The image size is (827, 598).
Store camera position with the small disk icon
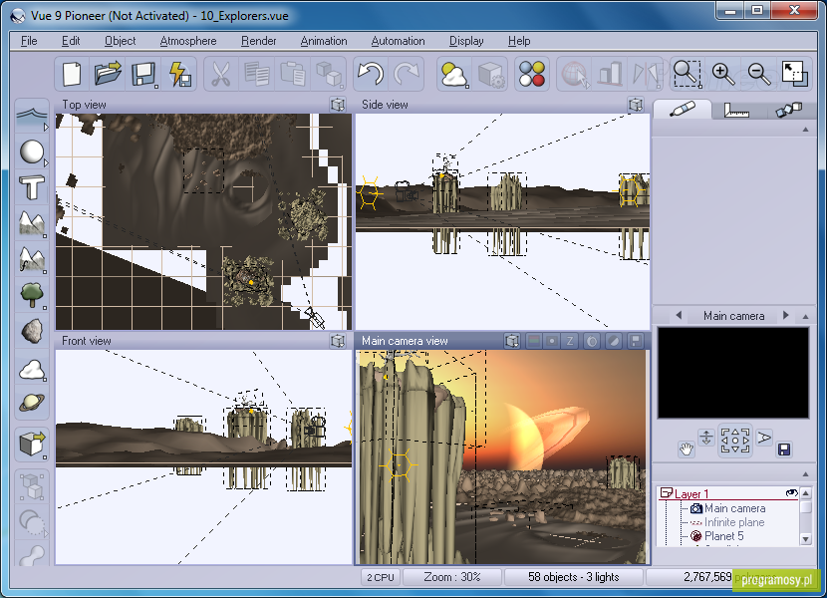click(784, 449)
